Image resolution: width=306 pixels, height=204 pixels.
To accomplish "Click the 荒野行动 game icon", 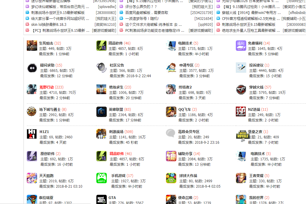I will pyautogui.click(x=32, y=89).
